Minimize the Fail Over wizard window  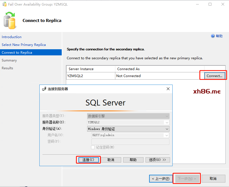point(197,4)
